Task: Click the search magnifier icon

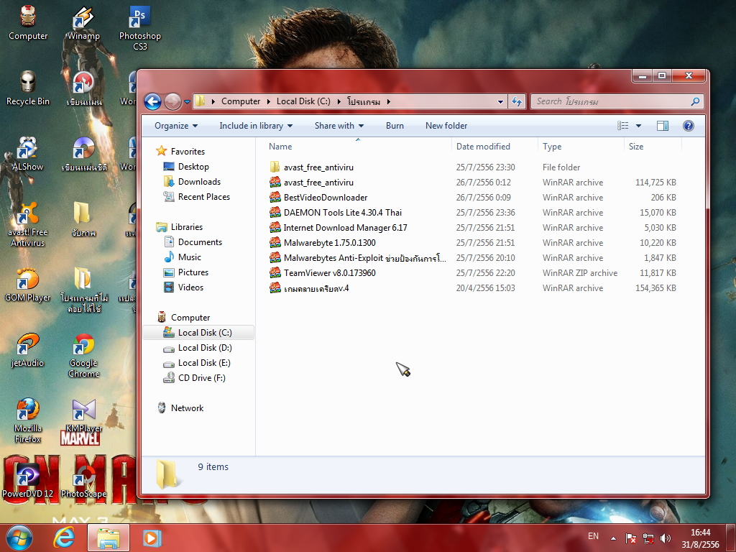Action: click(696, 101)
